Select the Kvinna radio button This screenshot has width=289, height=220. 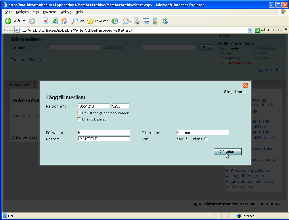pos(206,139)
